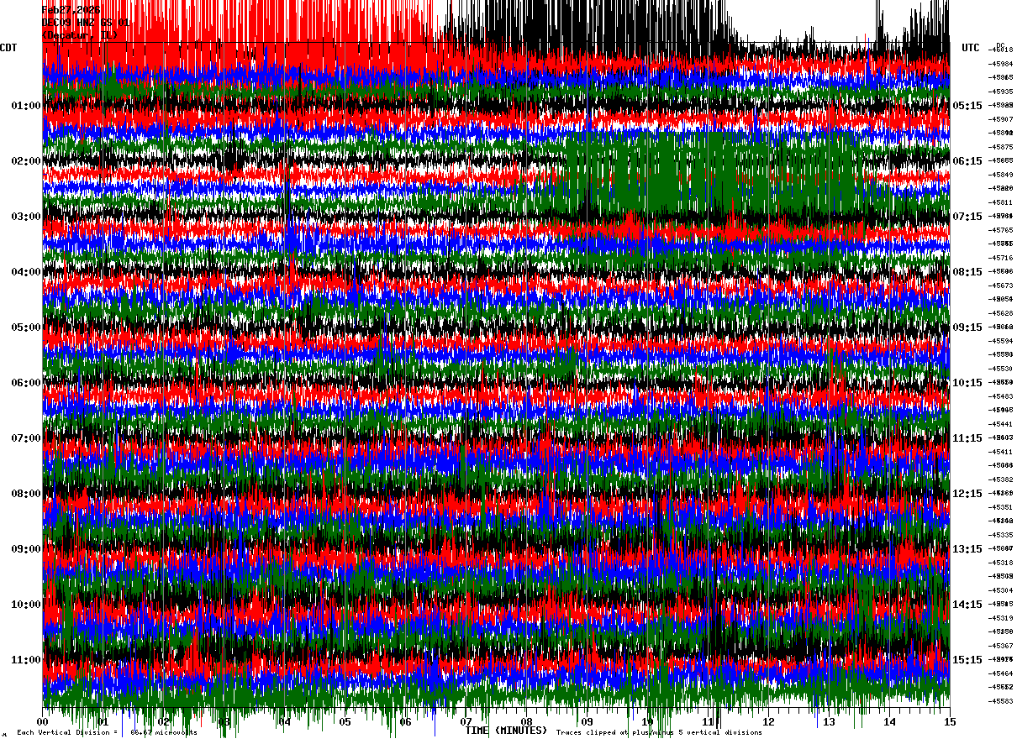Click minute 05 on the time axis
This screenshot has width=1017, height=744.
point(345,721)
